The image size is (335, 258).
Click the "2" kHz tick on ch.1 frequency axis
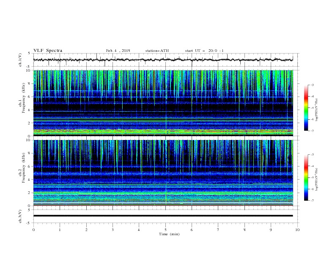pyautogui.click(x=30, y=123)
